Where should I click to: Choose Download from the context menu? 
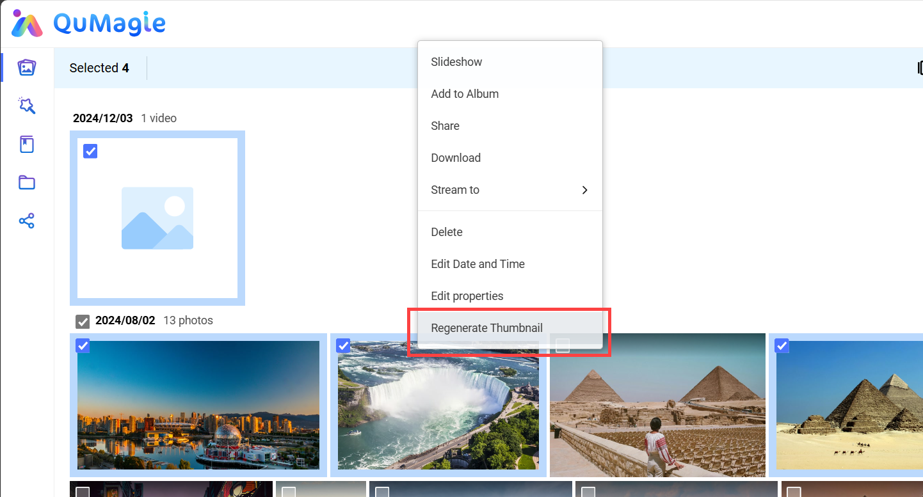pyautogui.click(x=456, y=158)
